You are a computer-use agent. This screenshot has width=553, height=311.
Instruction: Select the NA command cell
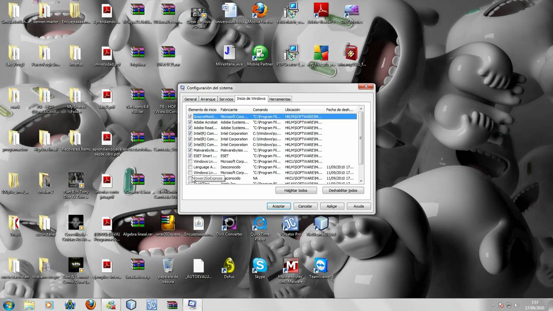coord(255,178)
